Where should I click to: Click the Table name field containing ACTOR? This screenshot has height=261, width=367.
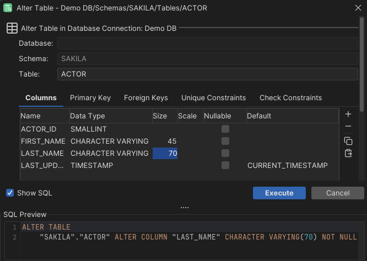pos(207,74)
